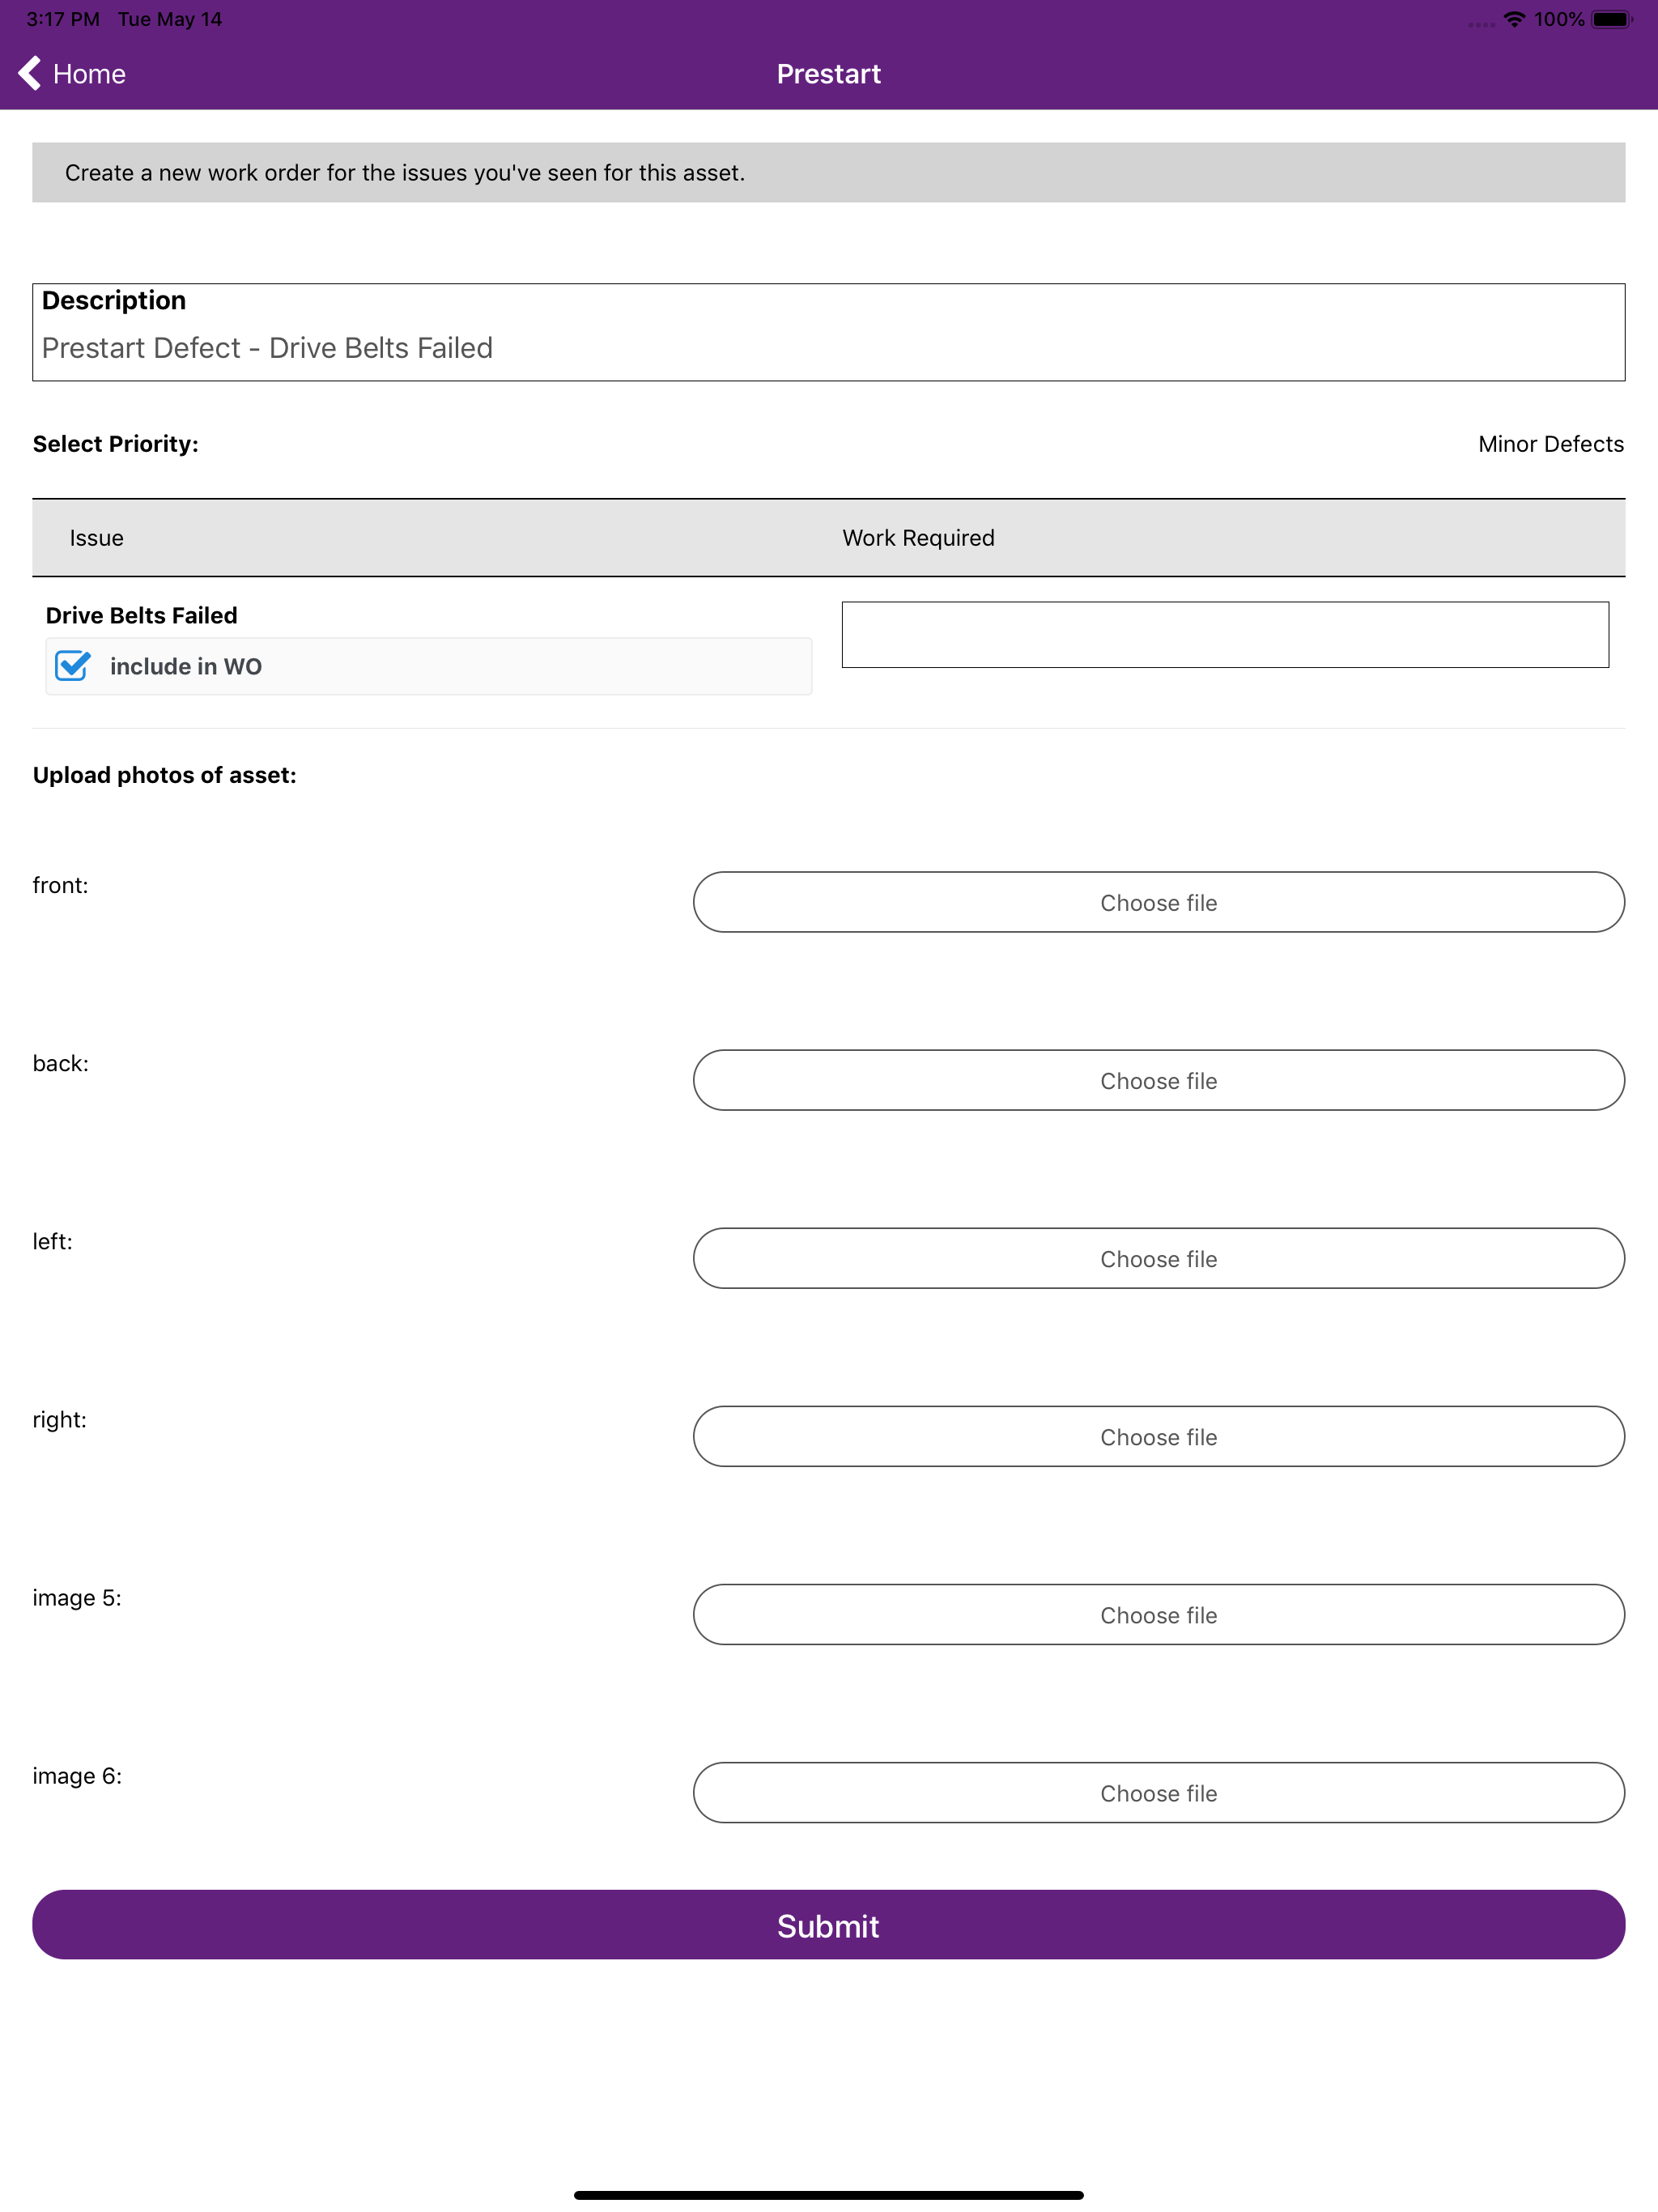
Task: Choose file for front photo
Action: tap(1158, 902)
